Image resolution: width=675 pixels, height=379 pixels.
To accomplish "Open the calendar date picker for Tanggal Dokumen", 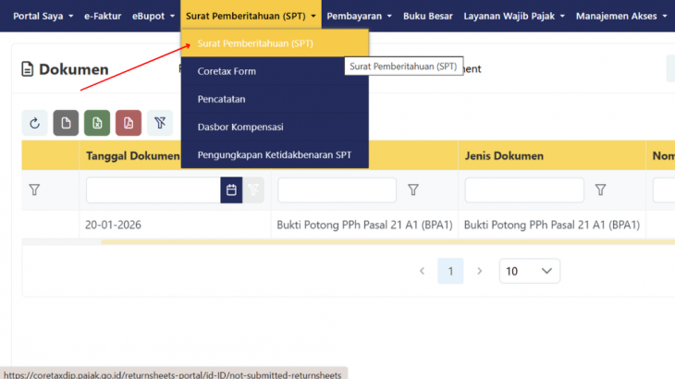I will (x=231, y=190).
